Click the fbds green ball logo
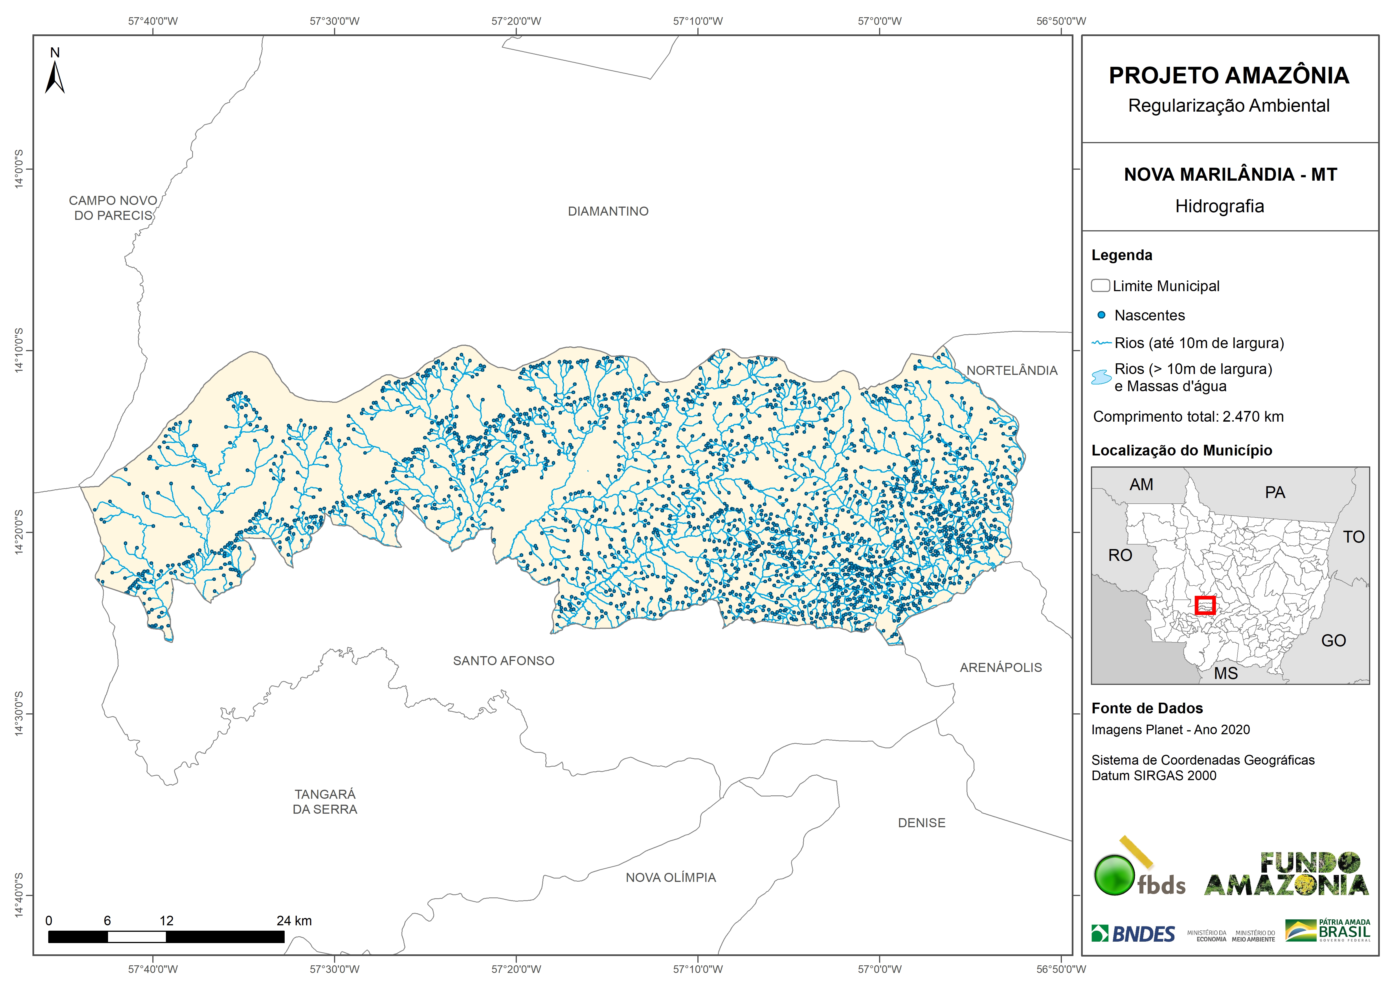This screenshot has height=989, width=1399. pyautogui.click(x=1115, y=875)
